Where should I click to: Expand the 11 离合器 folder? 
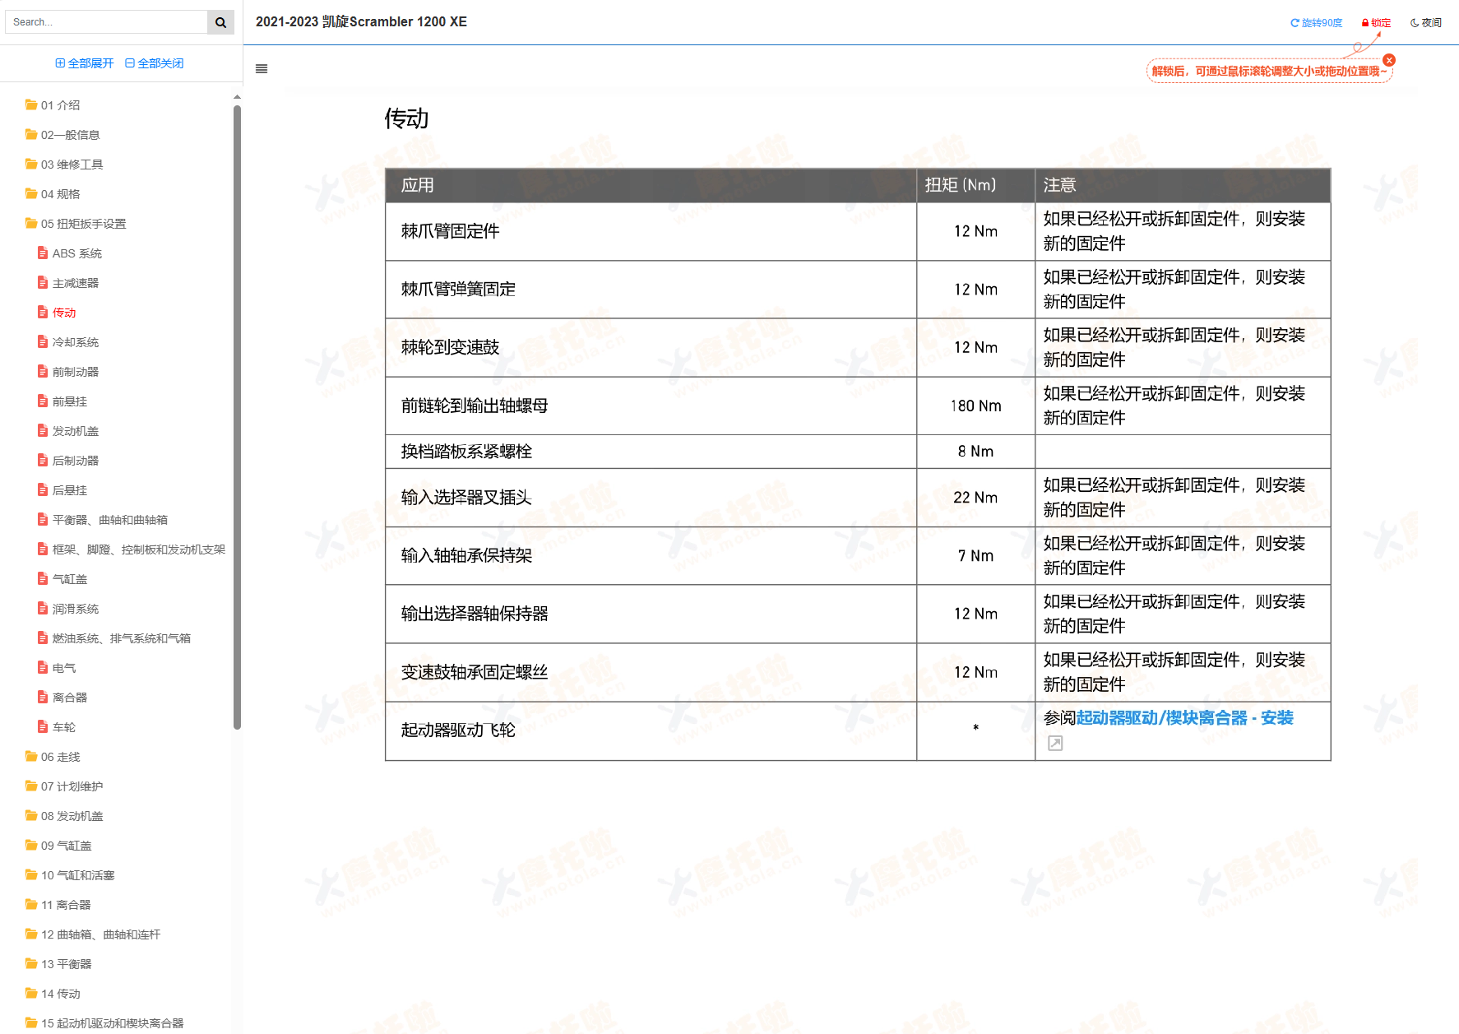click(x=58, y=905)
